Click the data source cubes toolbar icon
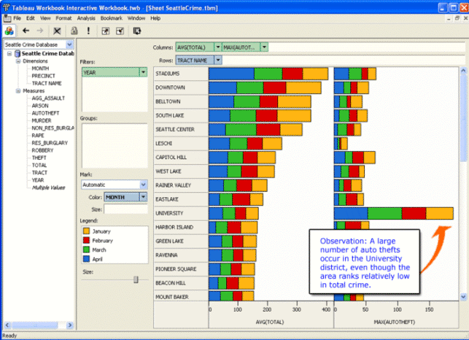The height and width of the screenshot is (340, 469). (9, 31)
